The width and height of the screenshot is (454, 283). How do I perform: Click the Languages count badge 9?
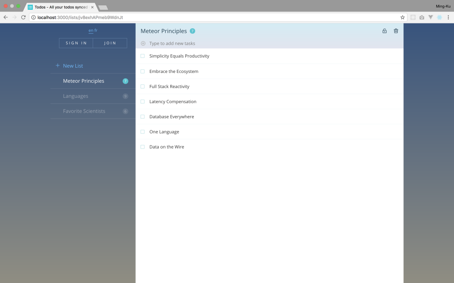[125, 96]
